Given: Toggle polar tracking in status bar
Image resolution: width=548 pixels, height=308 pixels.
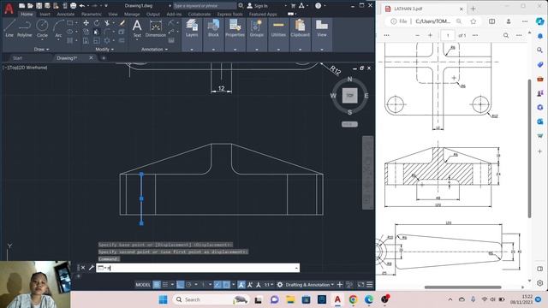Looking at the screenshot, I should tap(188, 285).
